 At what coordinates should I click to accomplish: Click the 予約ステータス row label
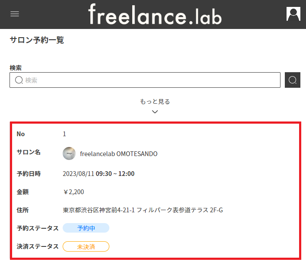[37, 228]
